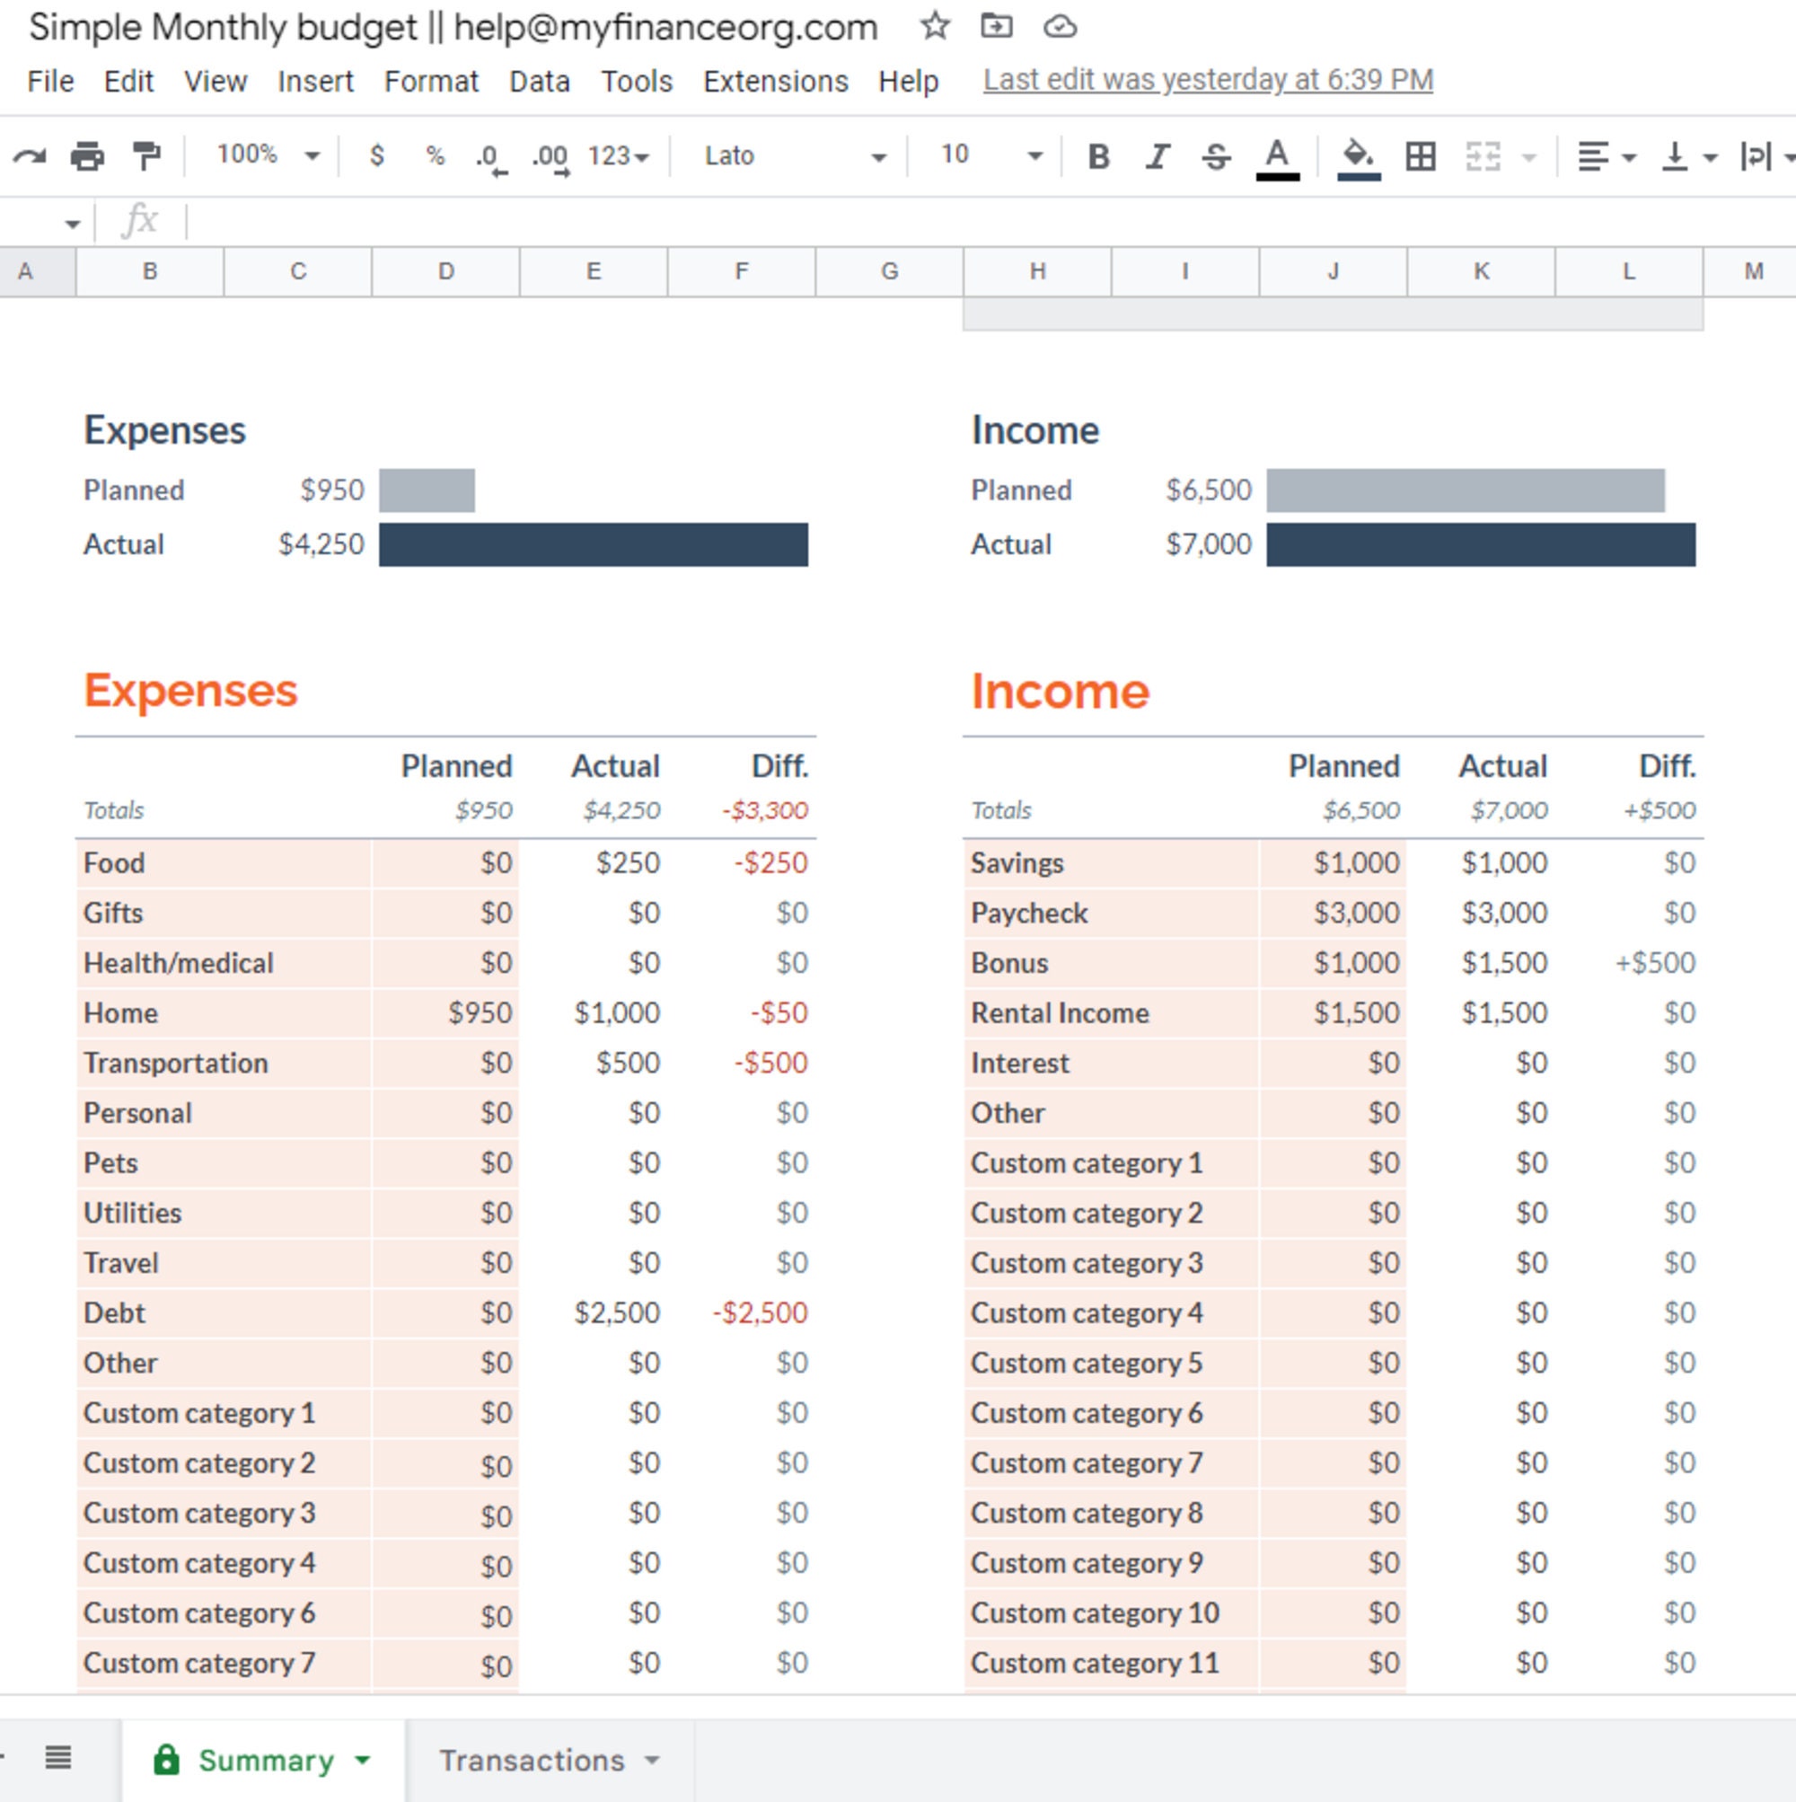This screenshot has height=1802, width=1796.
Task: Open the text color picker
Action: 1278,157
